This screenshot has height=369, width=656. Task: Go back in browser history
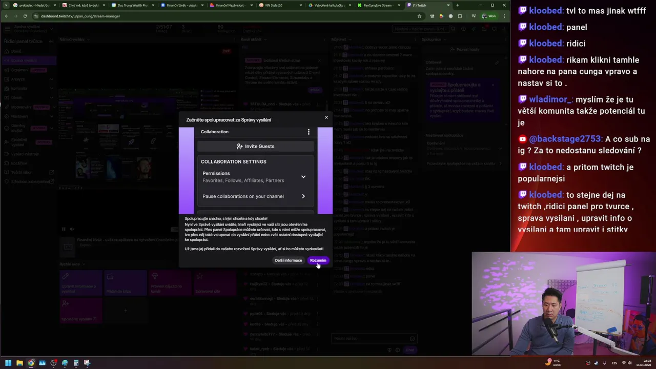(x=6, y=16)
